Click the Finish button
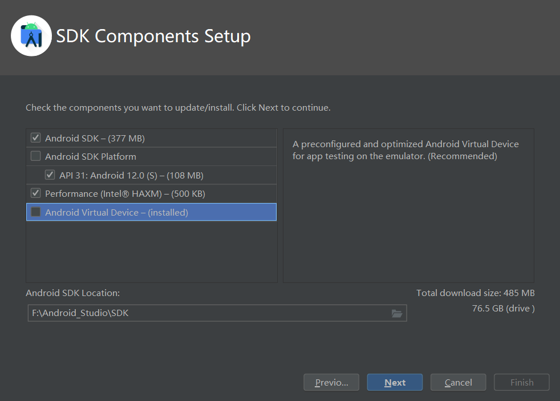 [x=521, y=382]
